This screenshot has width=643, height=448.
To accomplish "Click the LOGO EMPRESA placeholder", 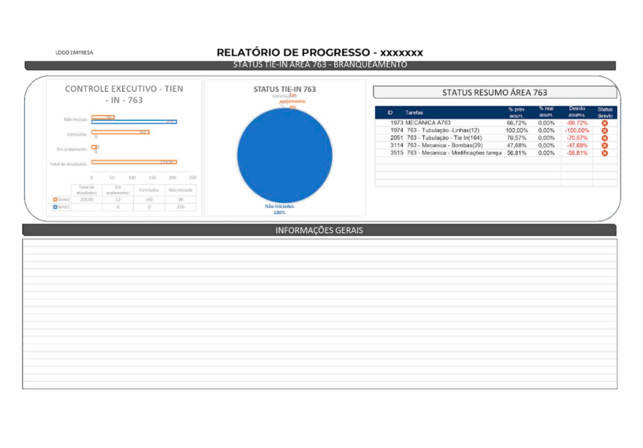I will click(x=74, y=53).
